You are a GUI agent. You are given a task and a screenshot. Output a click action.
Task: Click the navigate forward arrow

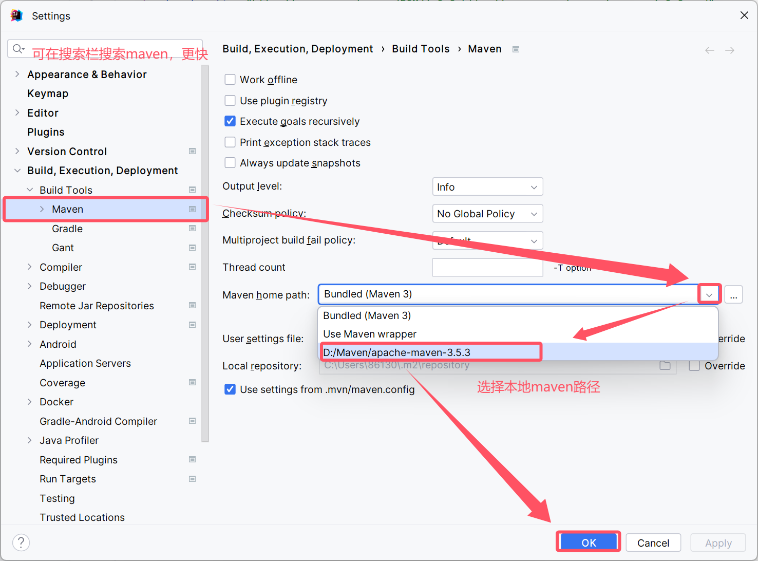730,50
